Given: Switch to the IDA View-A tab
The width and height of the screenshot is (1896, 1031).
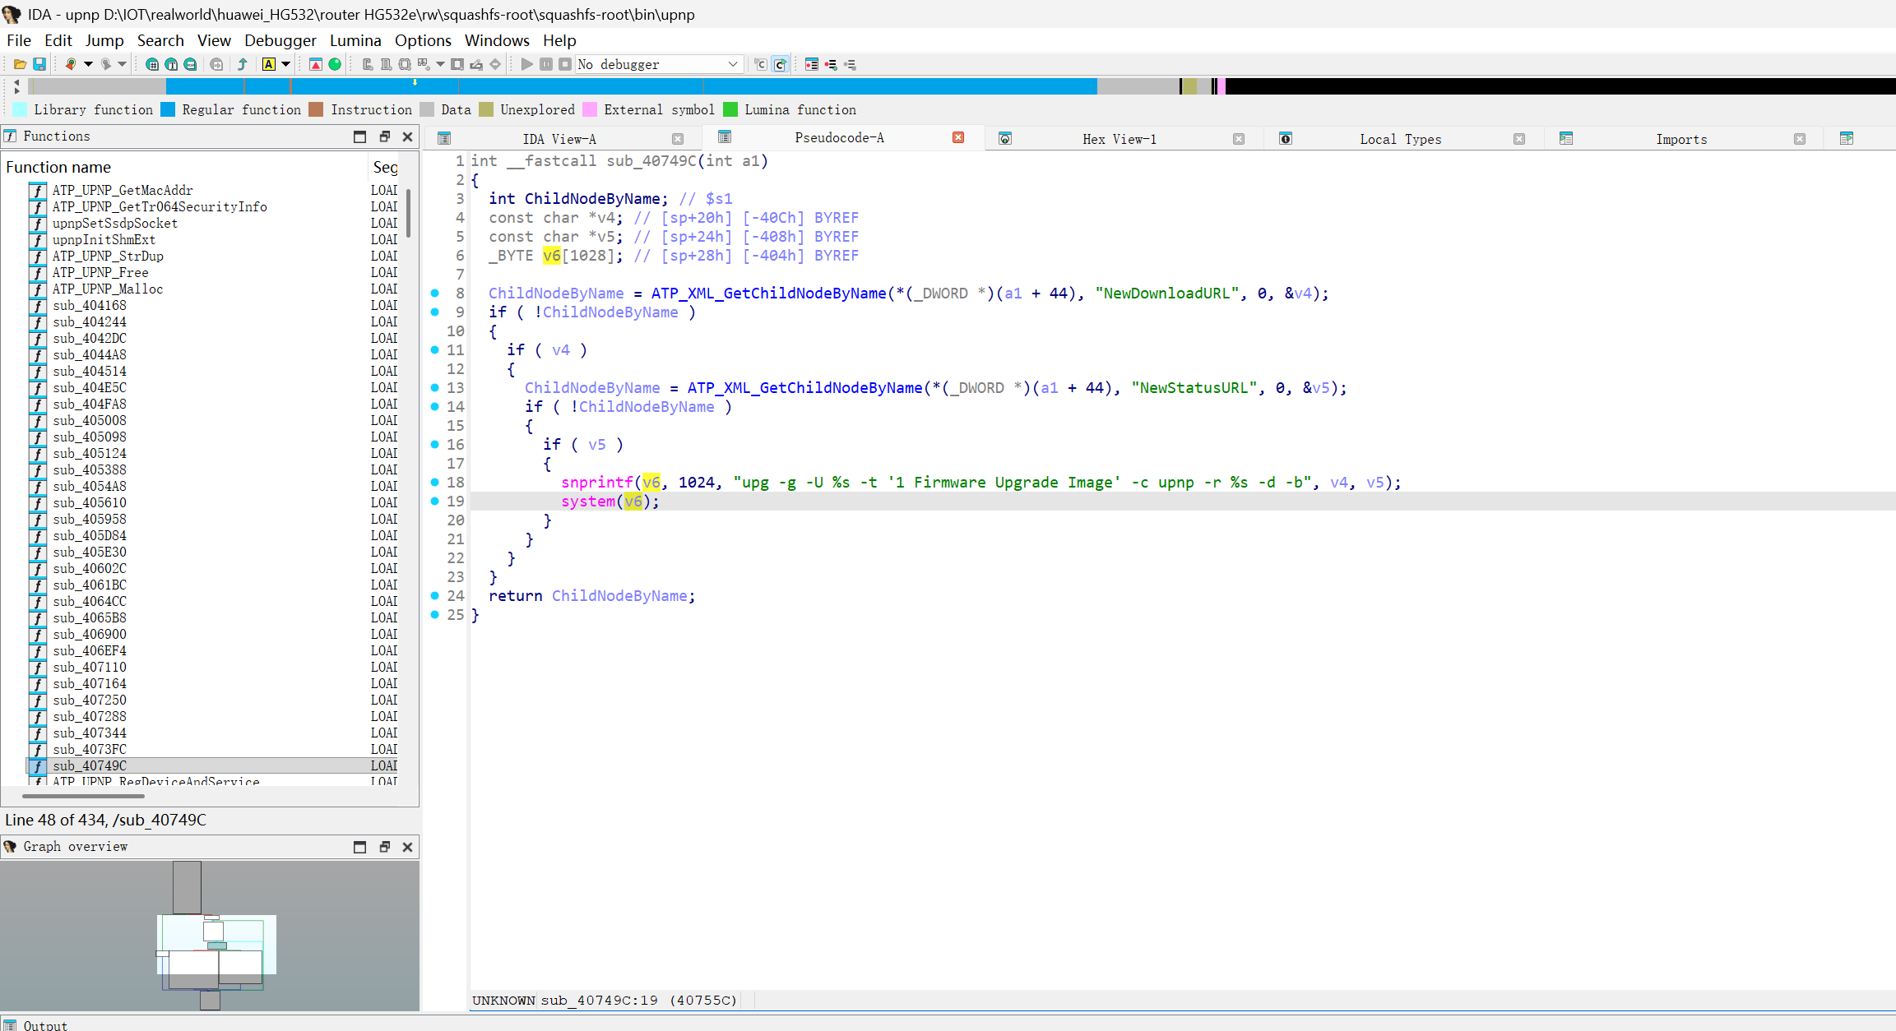Looking at the screenshot, I should (x=559, y=139).
